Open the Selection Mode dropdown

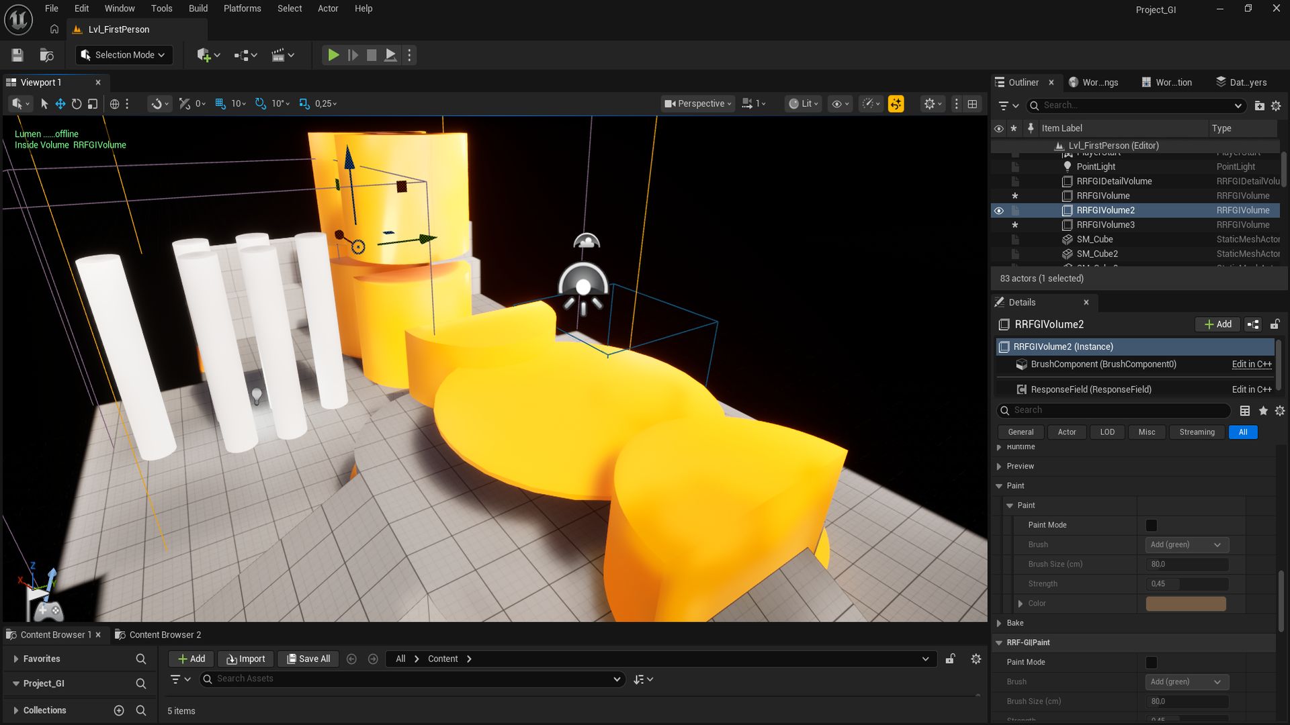tap(124, 55)
